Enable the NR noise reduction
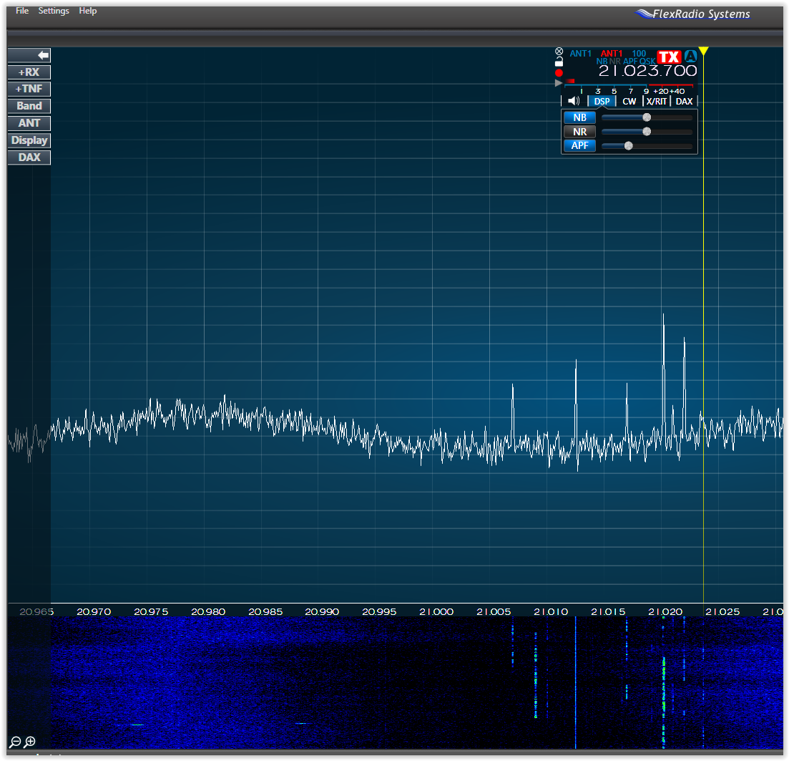The image size is (789, 761). [579, 132]
